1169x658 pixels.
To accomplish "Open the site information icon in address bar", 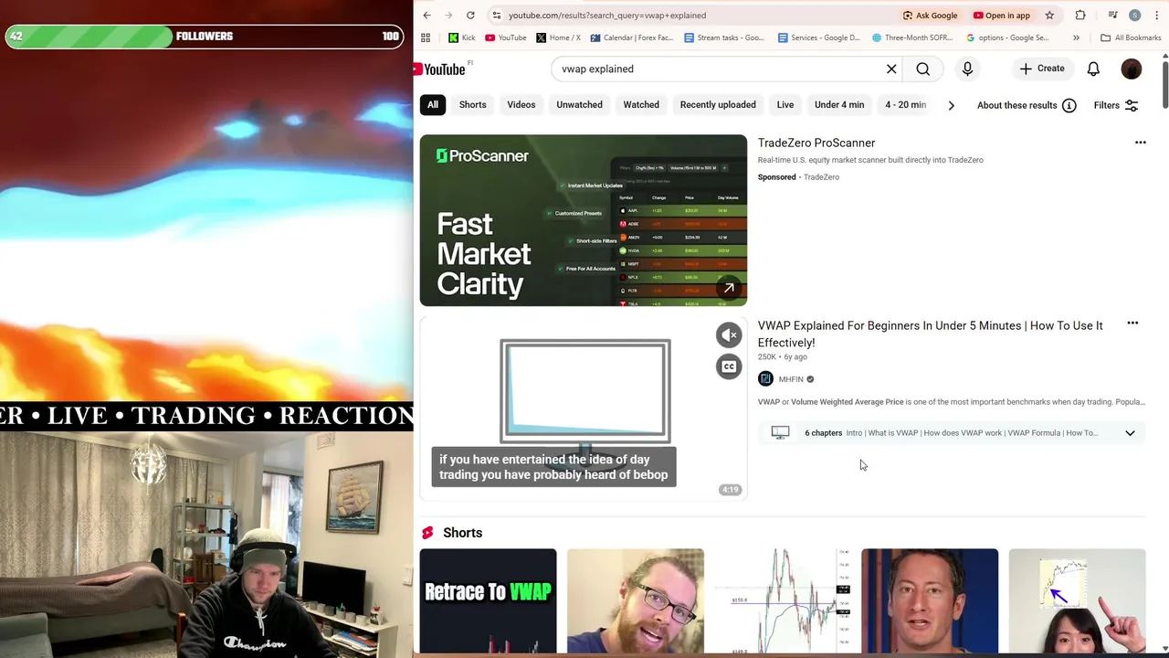I will 496,16.
